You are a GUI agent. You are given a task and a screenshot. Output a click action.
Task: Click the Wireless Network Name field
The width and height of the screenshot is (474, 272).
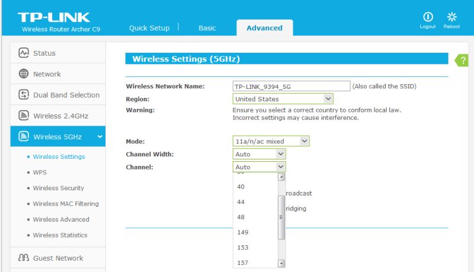click(291, 87)
